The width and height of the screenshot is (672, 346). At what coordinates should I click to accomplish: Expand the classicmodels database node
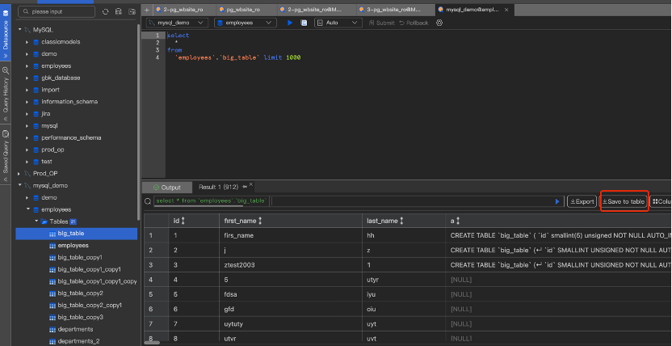click(x=27, y=41)
